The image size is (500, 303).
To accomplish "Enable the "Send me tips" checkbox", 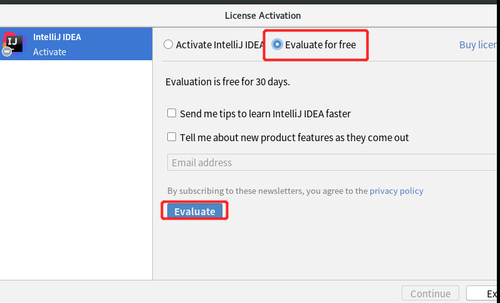I will pyautogui.click(x=172, y=114).
